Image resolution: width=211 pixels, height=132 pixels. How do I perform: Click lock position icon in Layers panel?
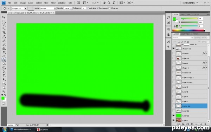coord(185,42)
